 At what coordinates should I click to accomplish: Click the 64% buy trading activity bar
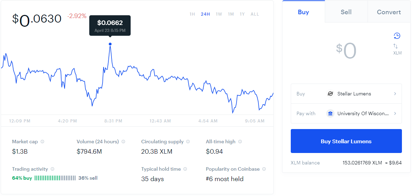pyautogui.click(x=55, y=178)
